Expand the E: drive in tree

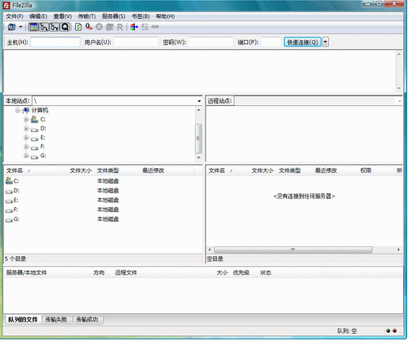click(26, 138)
